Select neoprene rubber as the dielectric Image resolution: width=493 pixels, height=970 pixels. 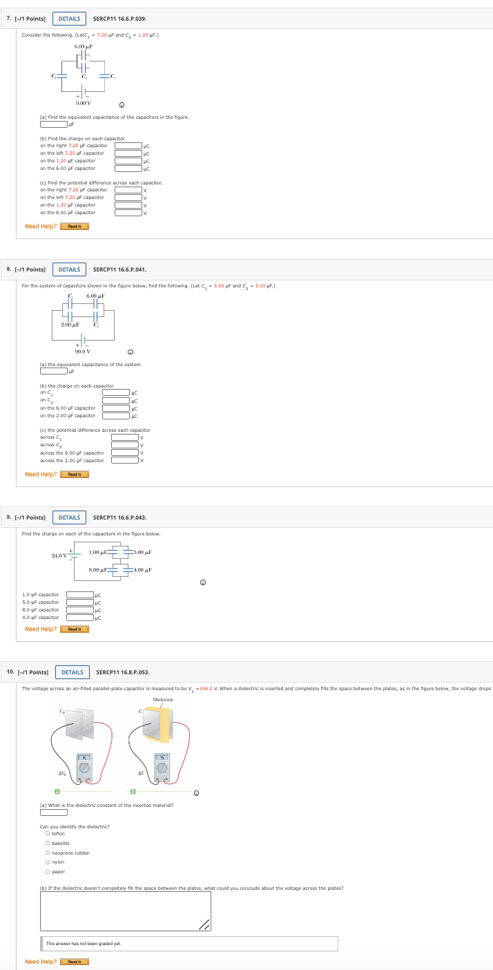[x=48, y=853]
